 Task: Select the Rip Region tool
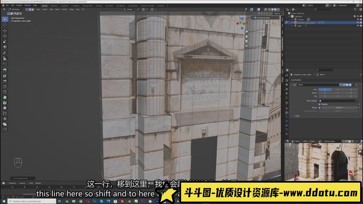tap(4, 129)
